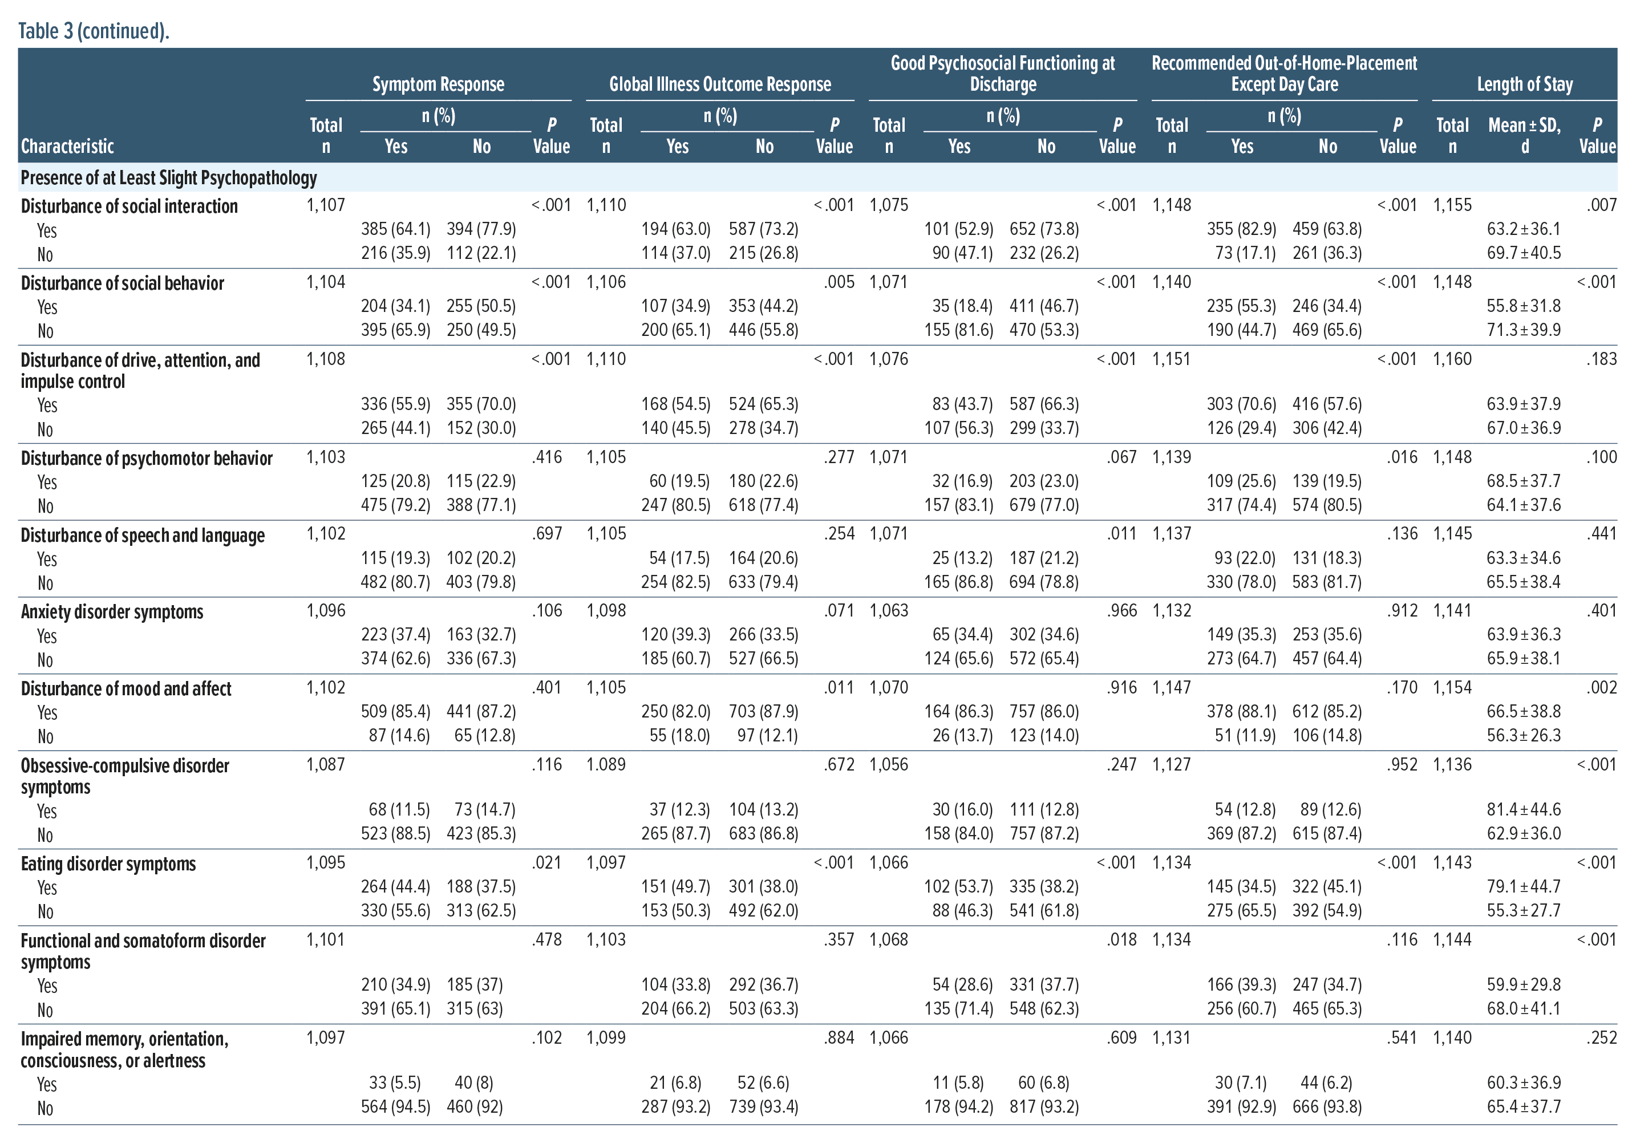Click the Characteristic column header
Viewport: 1628px width, 1127px height.
click(x=67, y=146)
